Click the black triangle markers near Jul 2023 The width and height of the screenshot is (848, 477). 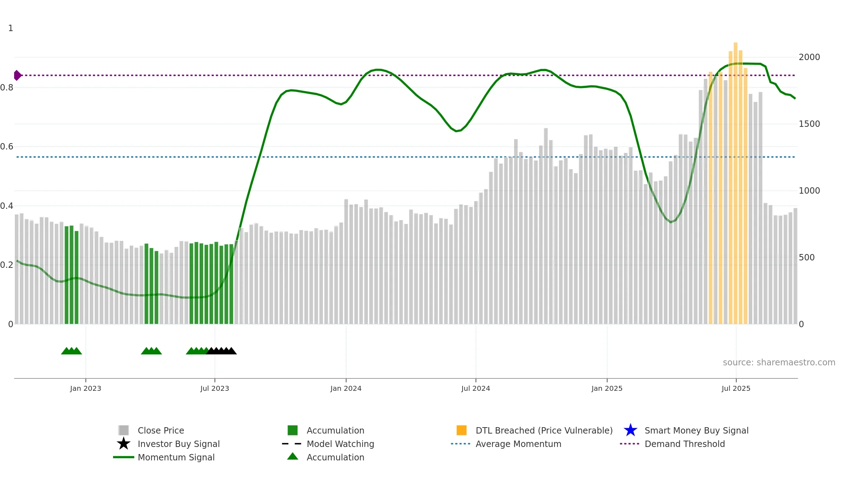pos(222,351)
